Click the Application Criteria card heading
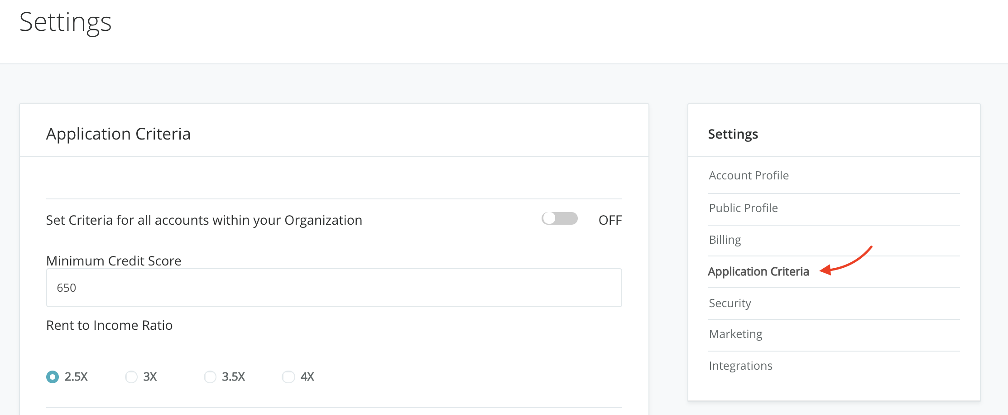This screenshot has width=1008, height=415. coord(118,134)
